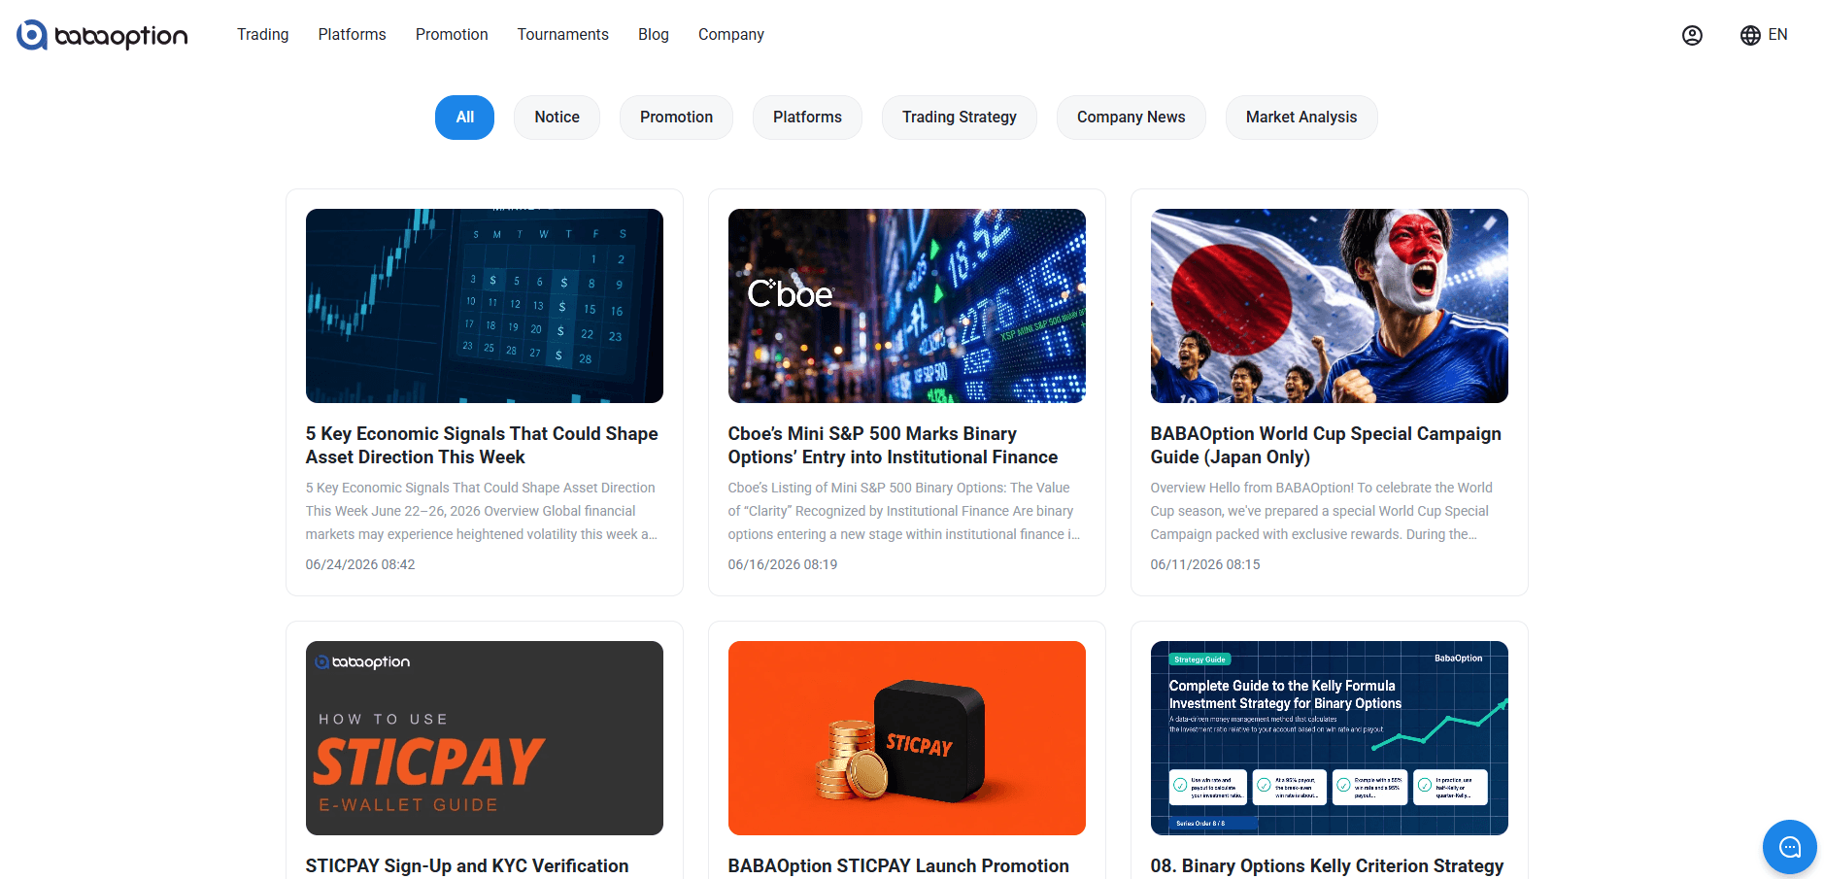Open the live chat bubble

[1789, 847]
